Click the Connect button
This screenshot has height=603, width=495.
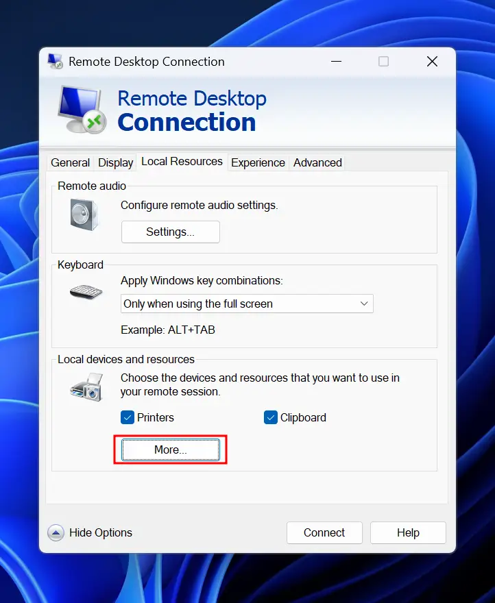tap(324, 532)
